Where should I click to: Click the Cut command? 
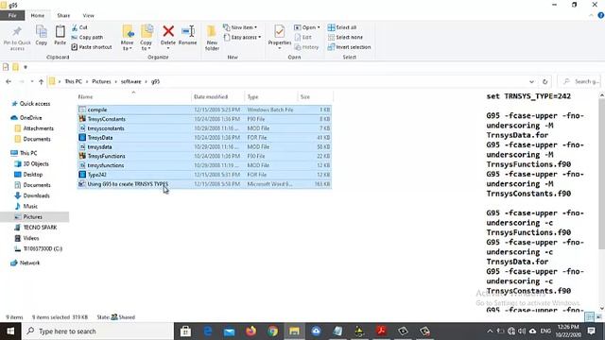[79, 27]
